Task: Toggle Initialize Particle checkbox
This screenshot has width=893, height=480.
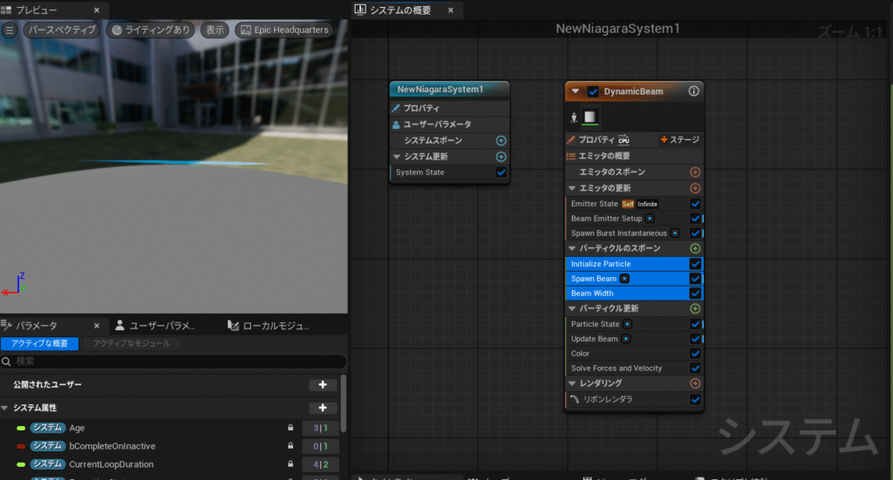Action: click(695, 264)
